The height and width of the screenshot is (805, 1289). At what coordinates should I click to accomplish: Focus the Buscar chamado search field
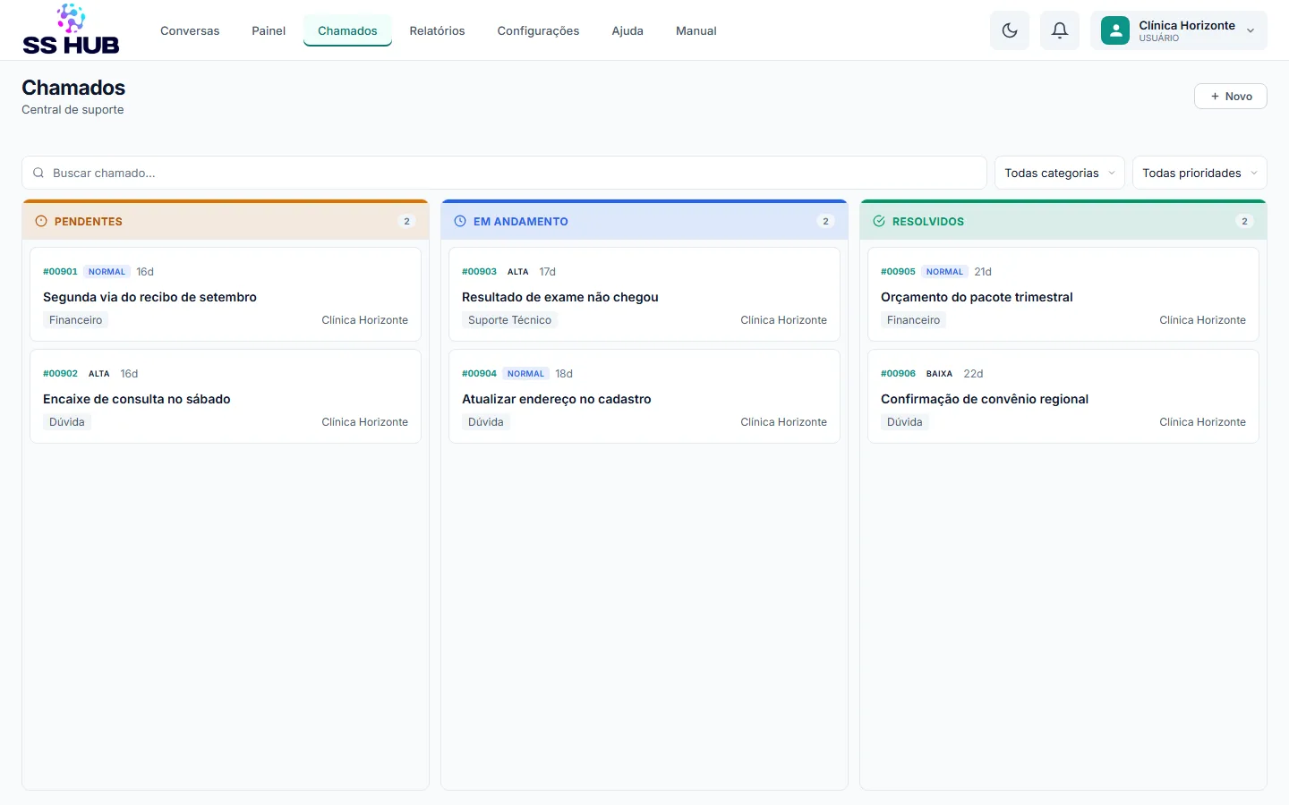pos(504,173)
